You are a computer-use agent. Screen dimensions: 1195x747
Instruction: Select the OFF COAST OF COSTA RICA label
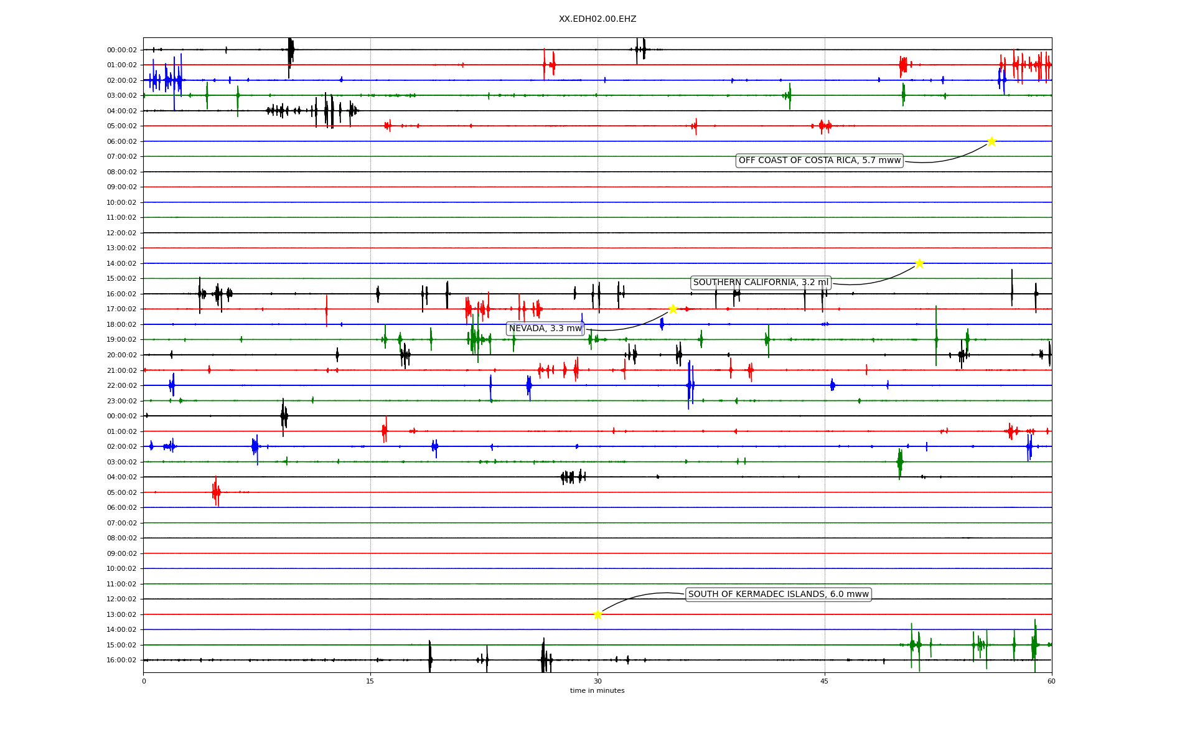click(819, 161)
